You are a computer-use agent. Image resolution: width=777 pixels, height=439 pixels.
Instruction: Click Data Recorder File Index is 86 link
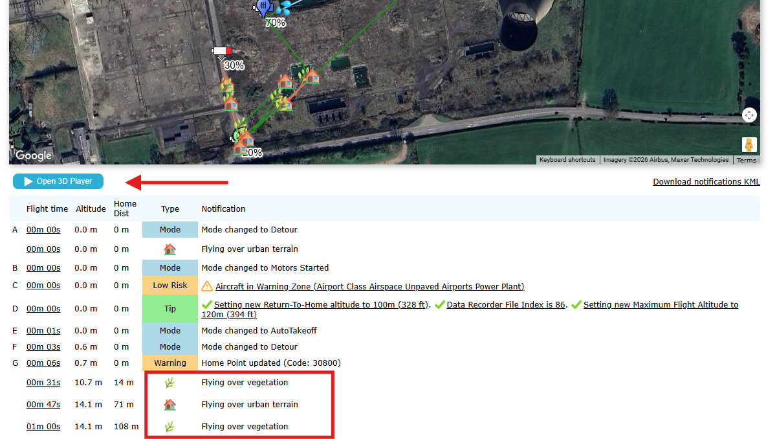point(505,304)
